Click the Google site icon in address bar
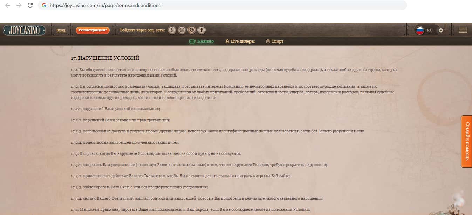This screenshot has width=472, height=215. [44, 5]
